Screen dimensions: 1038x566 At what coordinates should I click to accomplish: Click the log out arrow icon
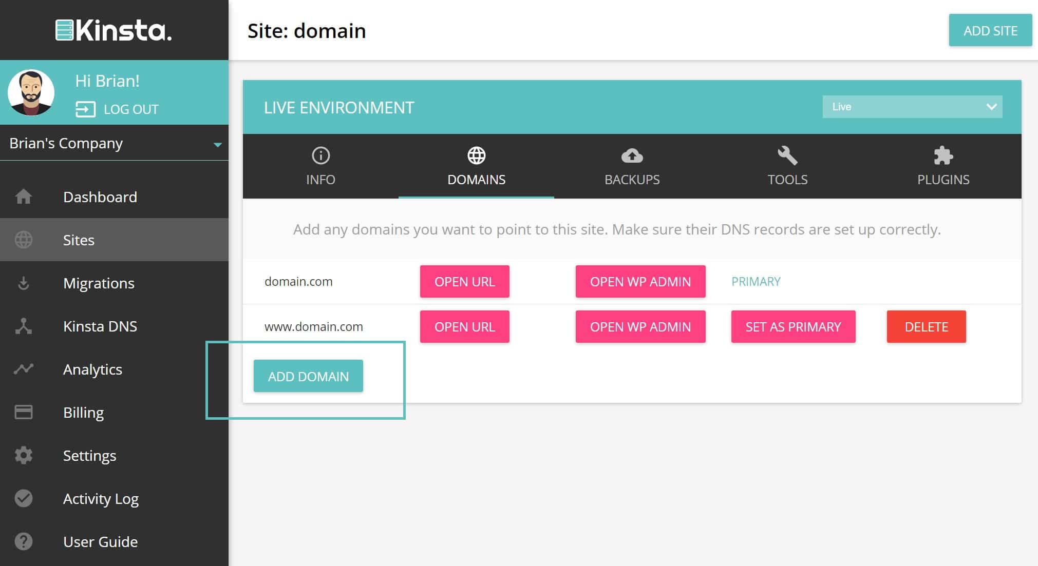tap(85, 109)
